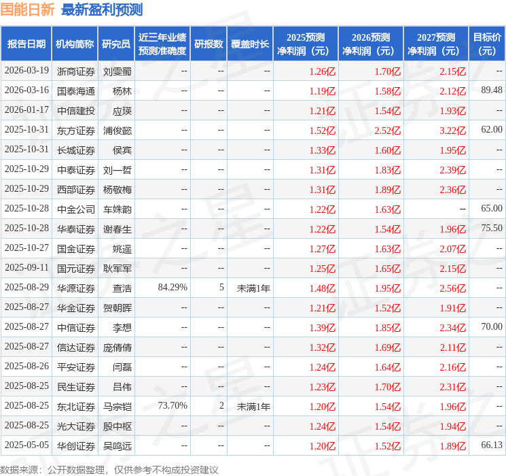
Task: Open the 浙商证券 institution entry
Action: click(75, 71)
